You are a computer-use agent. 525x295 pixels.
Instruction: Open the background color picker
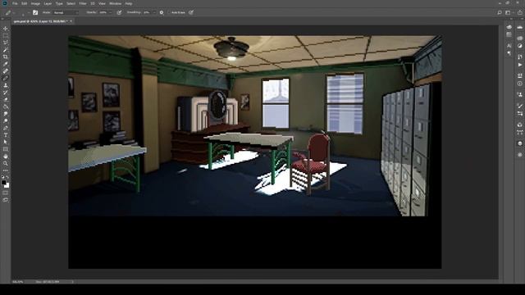(7, 185)
